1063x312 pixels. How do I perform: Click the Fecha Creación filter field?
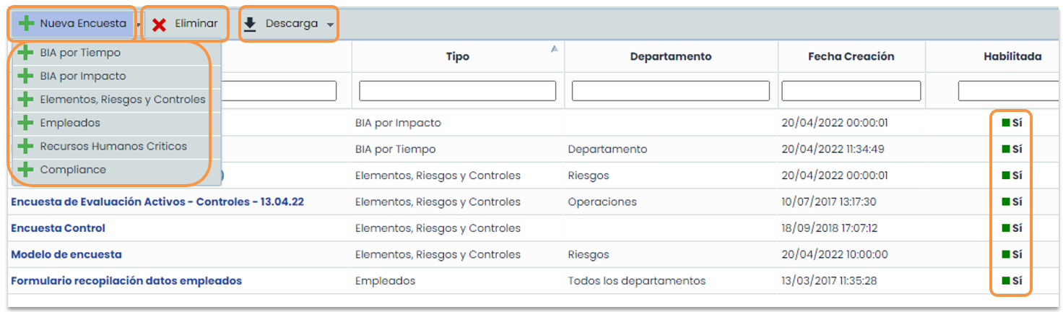click(851, 90)
